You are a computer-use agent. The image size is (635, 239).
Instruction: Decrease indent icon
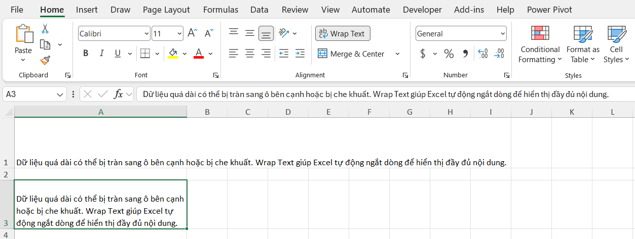coord(284,54)
